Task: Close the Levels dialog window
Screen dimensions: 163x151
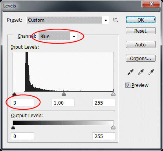Action: [x=151, y=4]
